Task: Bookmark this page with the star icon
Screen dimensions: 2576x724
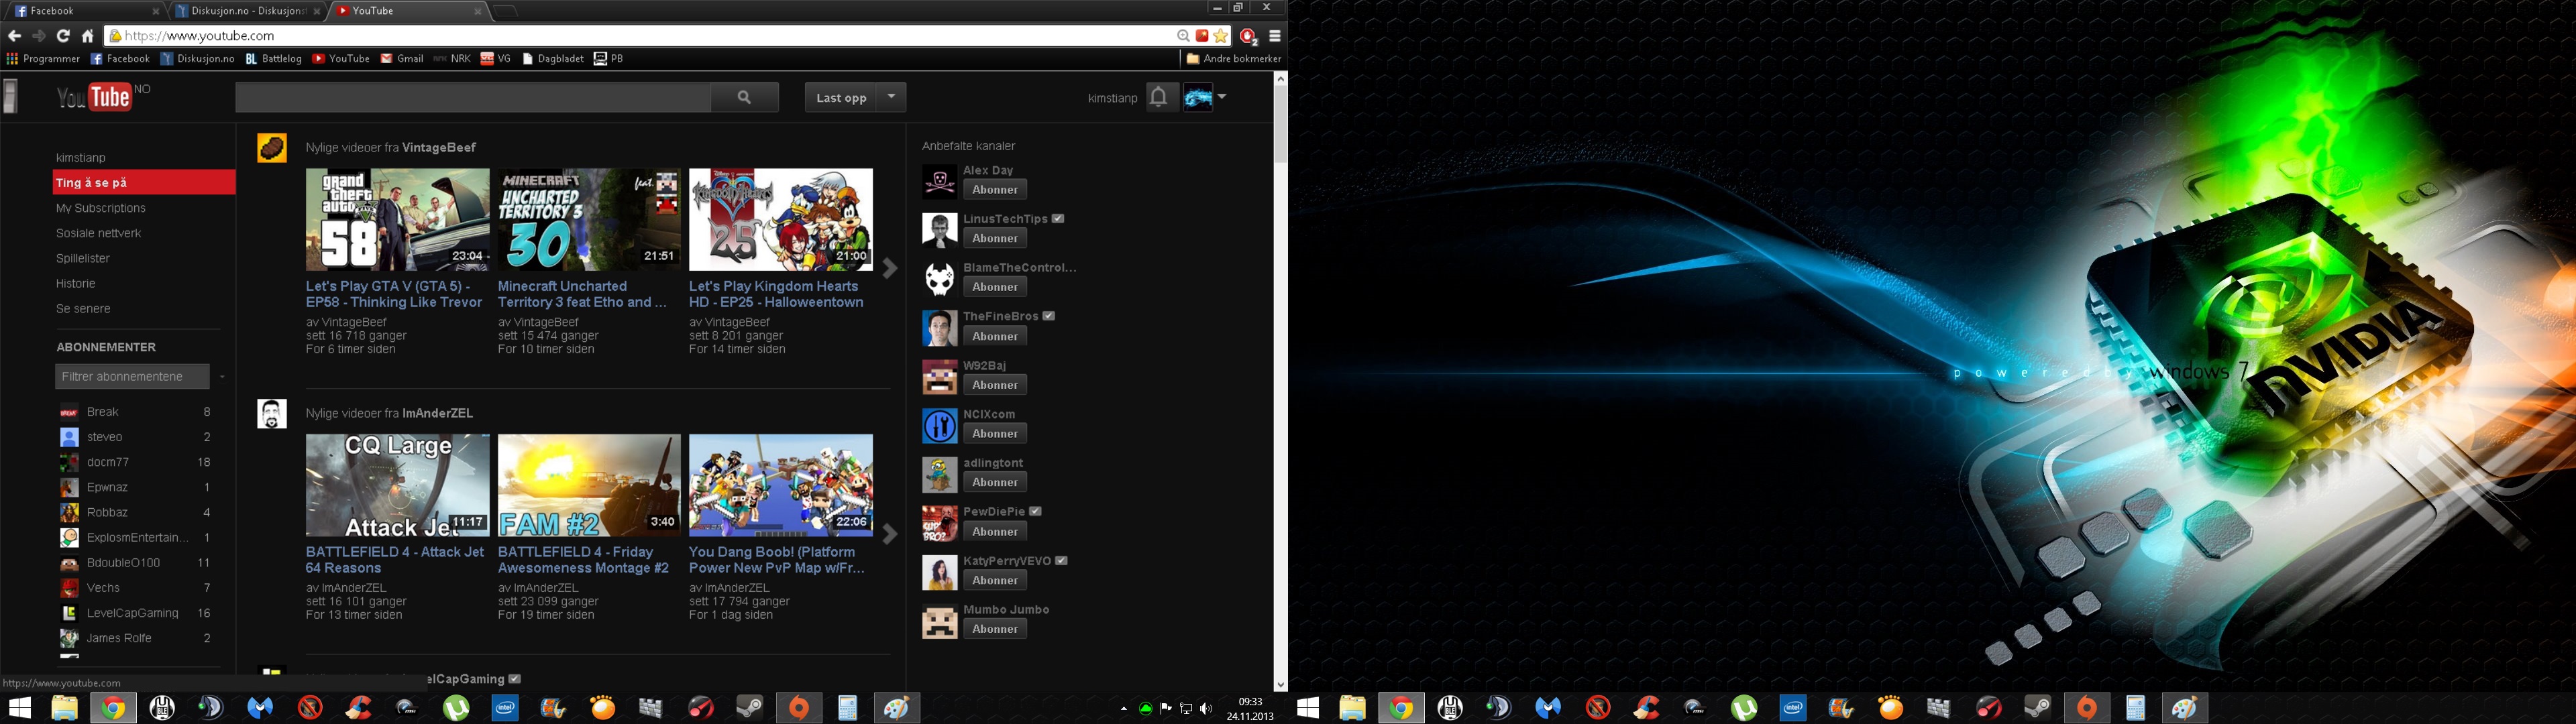Action: point(1221,36)
